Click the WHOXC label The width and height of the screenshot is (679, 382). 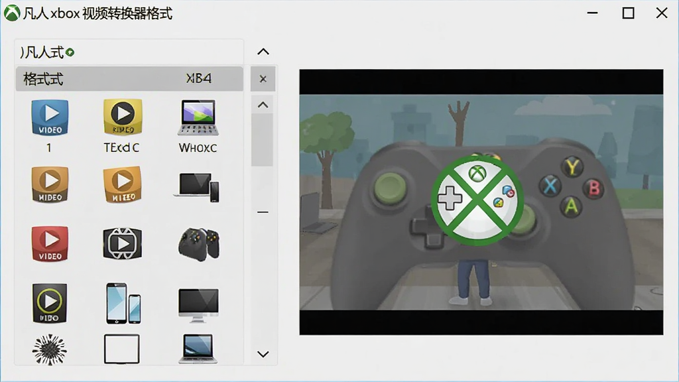198,148
